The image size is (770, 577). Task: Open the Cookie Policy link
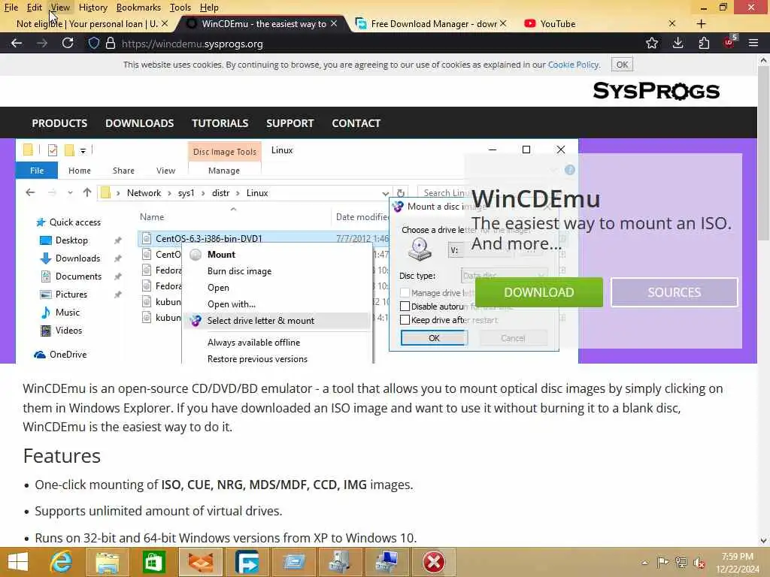pos(573,65)
